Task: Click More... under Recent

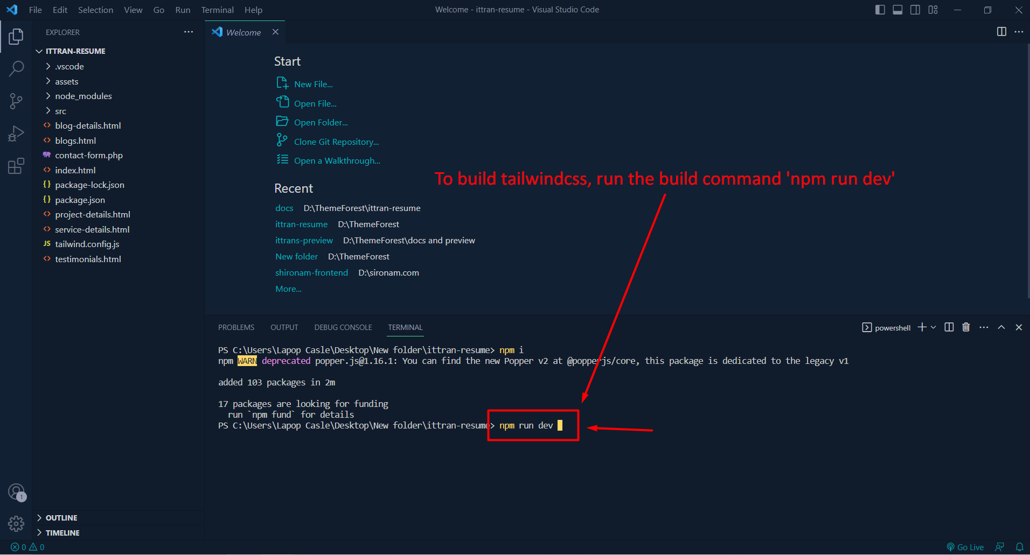Action: point(288,289)
